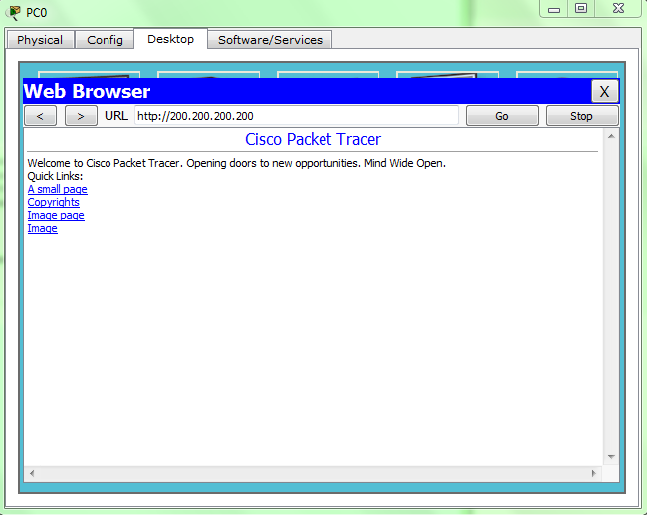
Task: Select the Desktop tab
Action: tap(171, 39)
